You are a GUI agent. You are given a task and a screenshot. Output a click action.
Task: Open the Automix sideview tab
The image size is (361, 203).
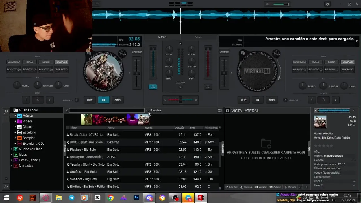(275, 187)
